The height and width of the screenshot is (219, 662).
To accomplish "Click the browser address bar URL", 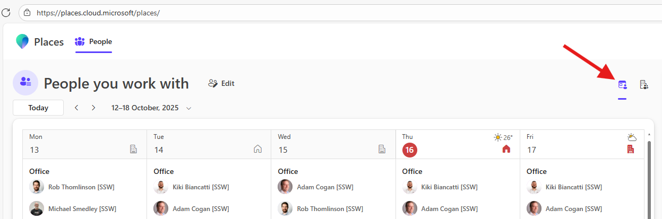I will point(98,13).
